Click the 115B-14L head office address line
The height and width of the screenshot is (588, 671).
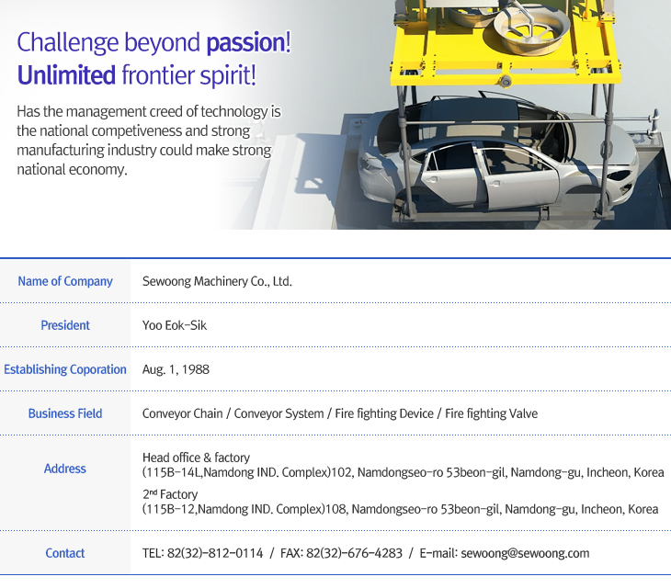(404, 472)
